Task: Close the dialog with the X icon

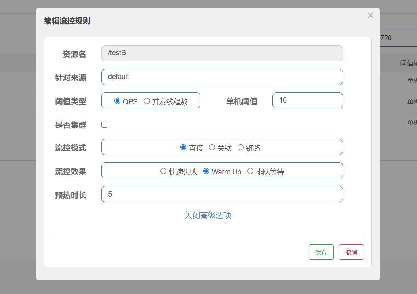Action: (370, 16)
